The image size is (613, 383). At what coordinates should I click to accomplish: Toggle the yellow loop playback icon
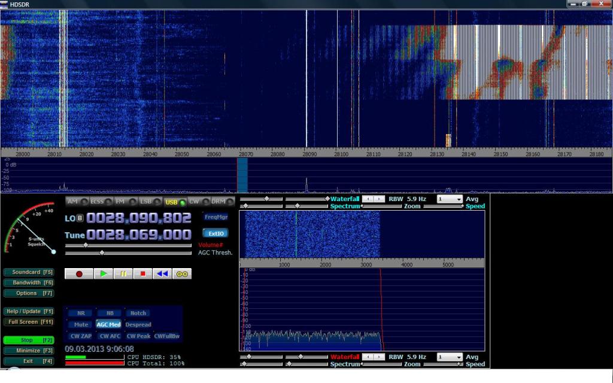pos(181,273)
